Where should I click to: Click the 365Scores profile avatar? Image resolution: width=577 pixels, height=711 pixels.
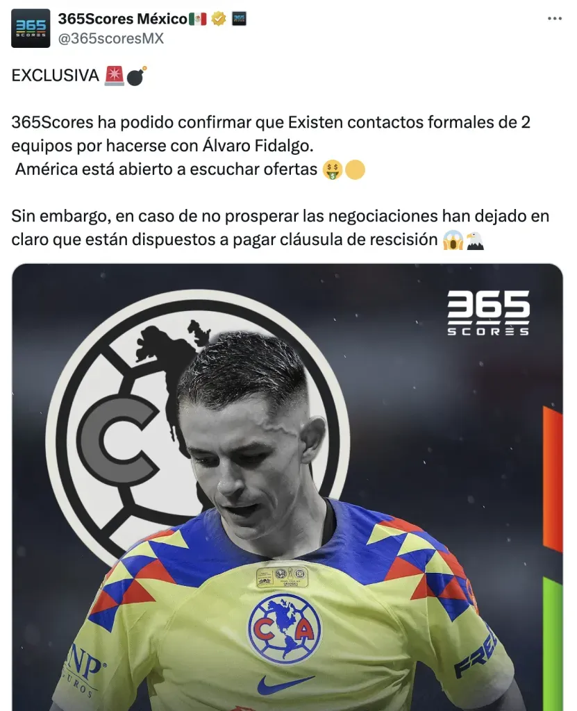(x=31, y=28)
